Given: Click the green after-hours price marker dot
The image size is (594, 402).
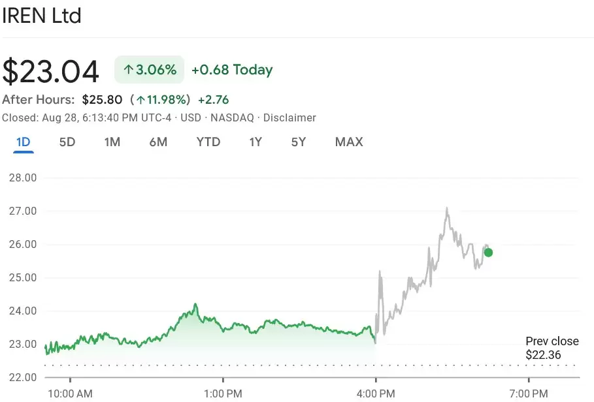Looking at the screenshot, I should click(488, 252).
